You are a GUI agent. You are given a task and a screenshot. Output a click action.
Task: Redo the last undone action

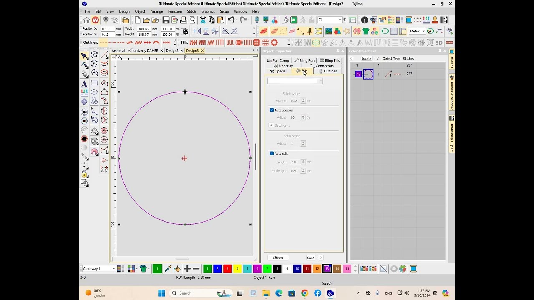pyautogui.click(x=243, y=20)
